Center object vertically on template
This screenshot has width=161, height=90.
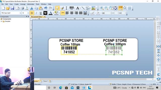pos(158,60)
